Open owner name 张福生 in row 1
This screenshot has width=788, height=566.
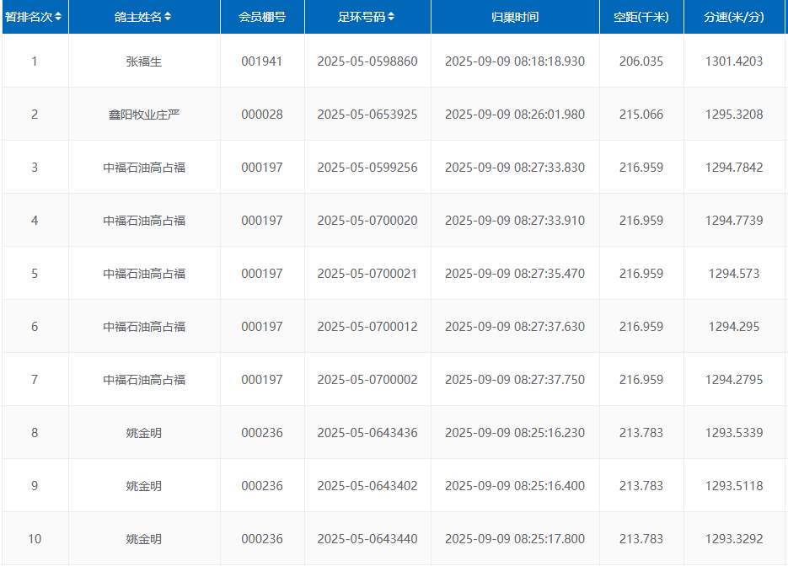[x=144, y=61]
